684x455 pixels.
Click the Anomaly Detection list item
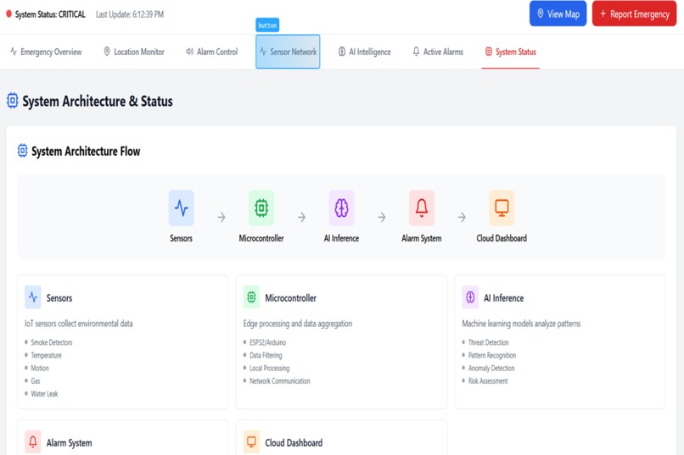(x=488, y=368)
